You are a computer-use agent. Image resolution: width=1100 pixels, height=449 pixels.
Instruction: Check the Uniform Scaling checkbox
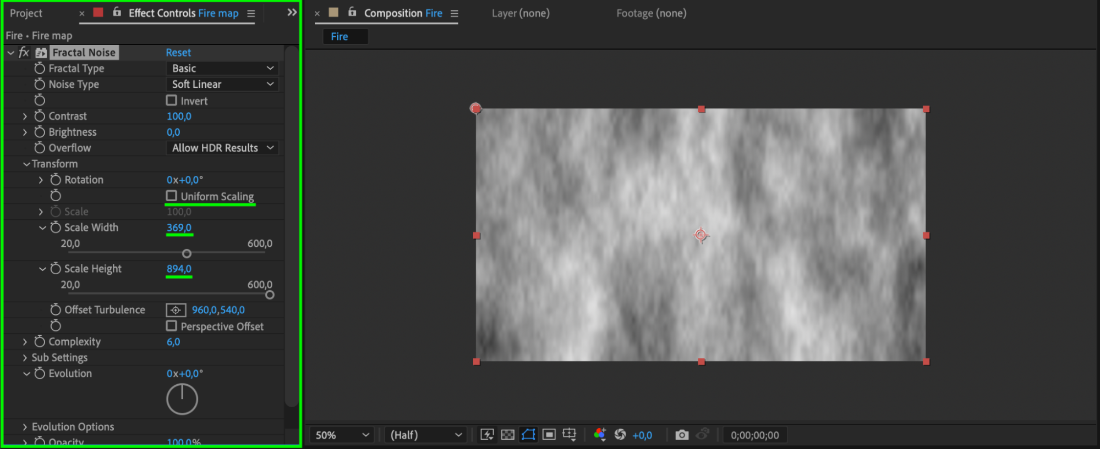point(172,196)
